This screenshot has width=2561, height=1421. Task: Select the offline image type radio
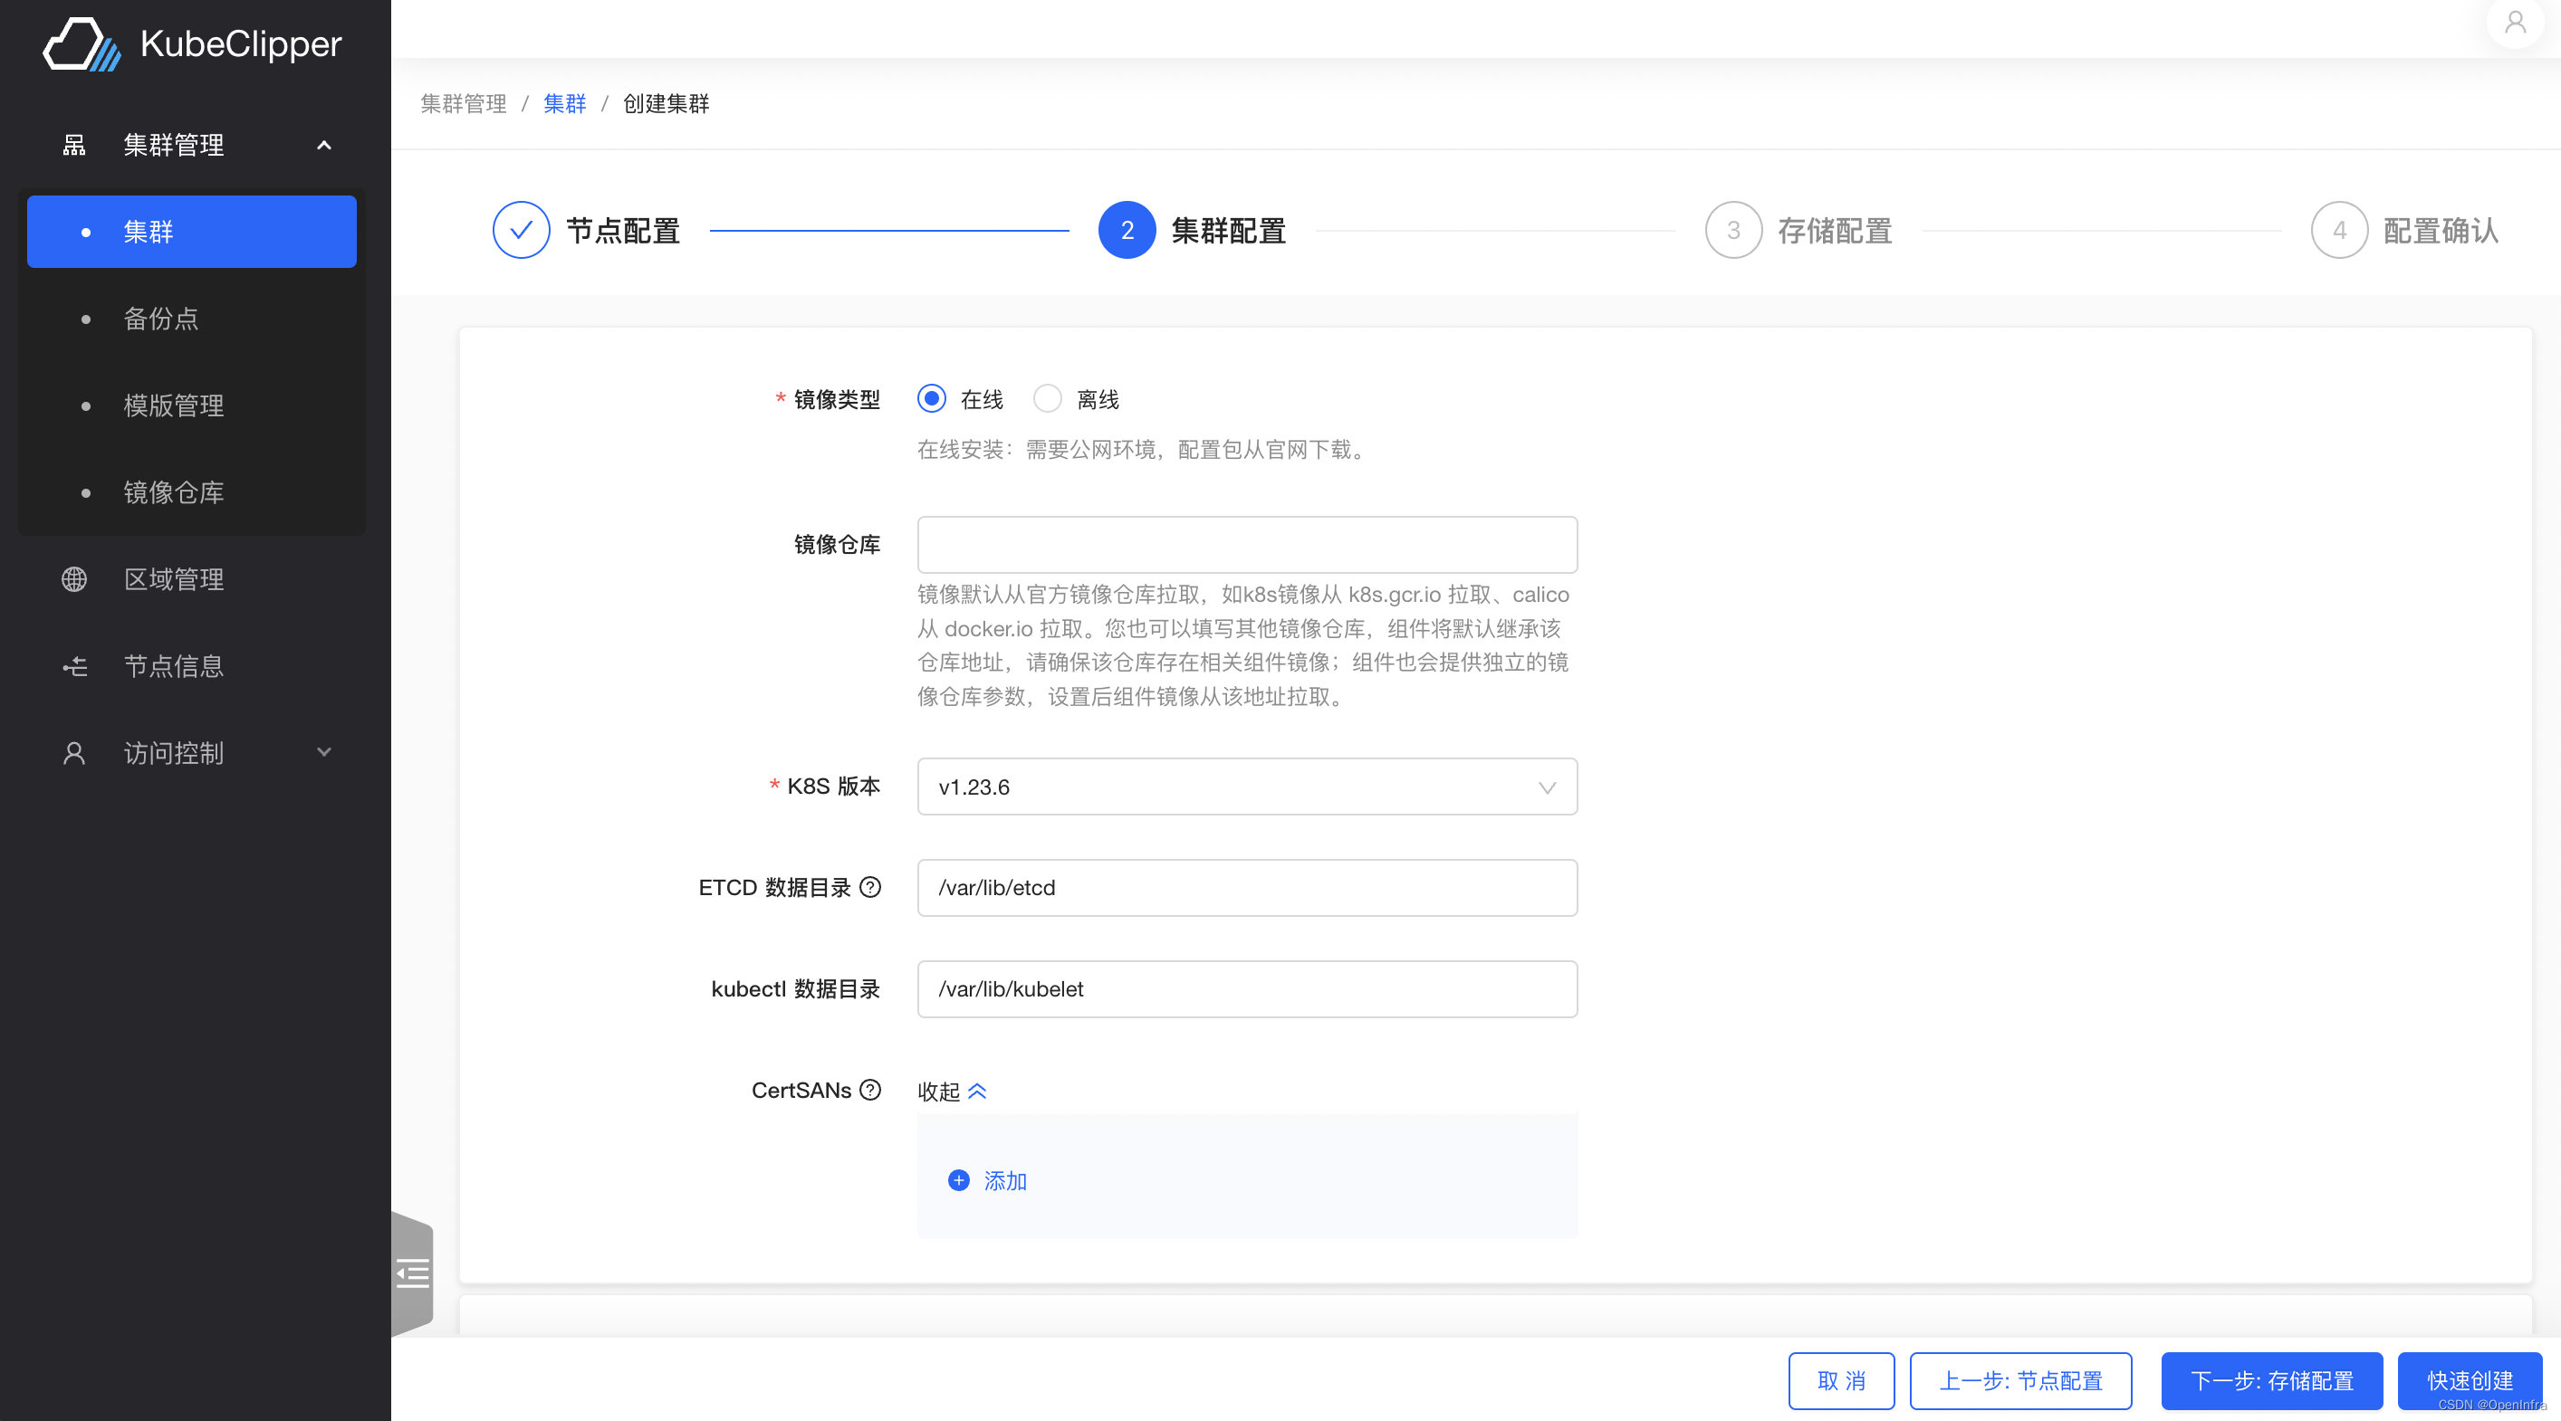1047,399
